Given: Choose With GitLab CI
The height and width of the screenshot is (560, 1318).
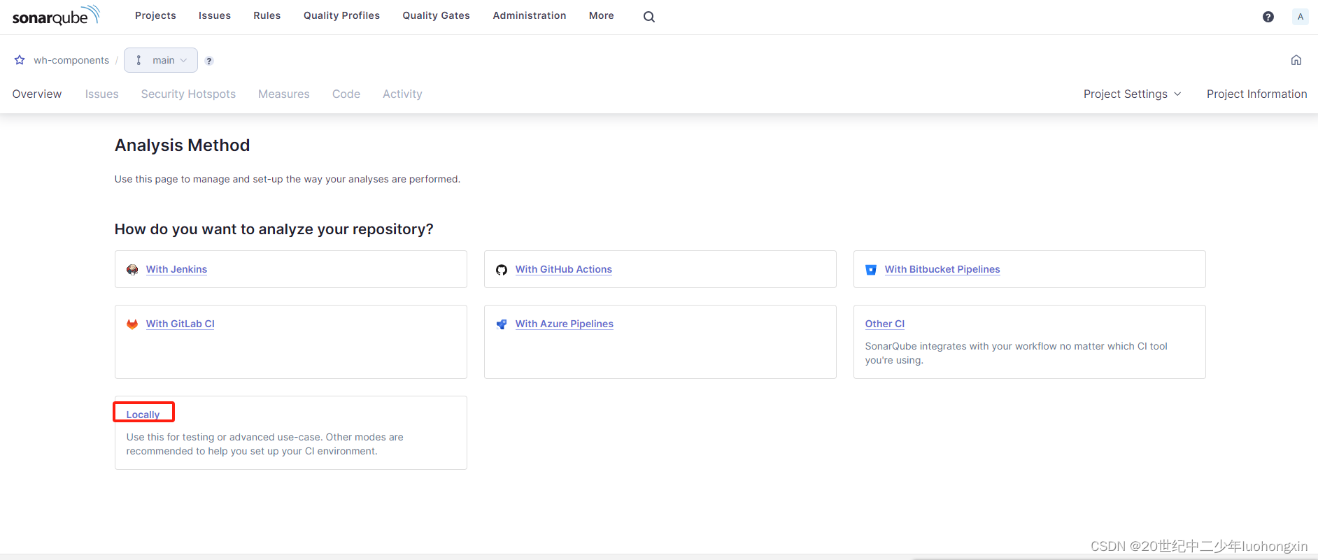Looking at the screenshot, I should pyautogui.click(x=180, y=324).
